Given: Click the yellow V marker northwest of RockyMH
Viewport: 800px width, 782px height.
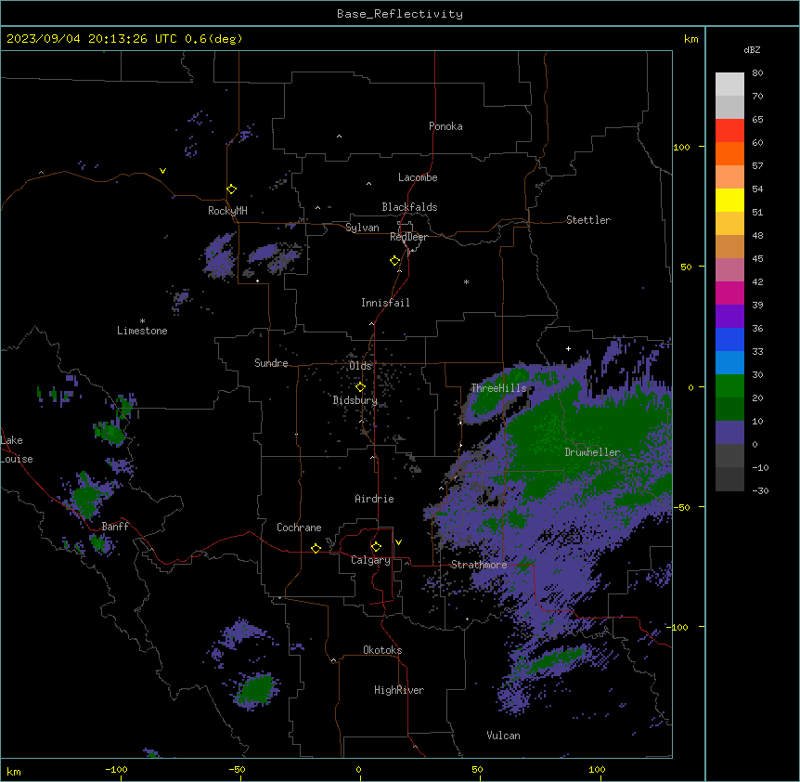Looking at the screenshot, I should 162,171.
